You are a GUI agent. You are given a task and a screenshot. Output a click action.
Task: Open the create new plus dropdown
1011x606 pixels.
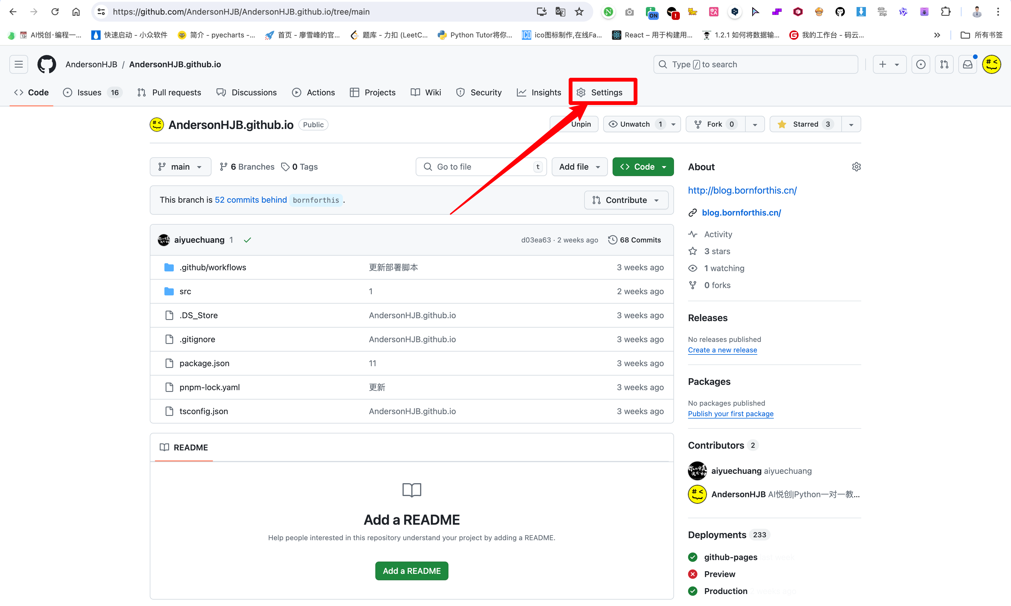click(889, 64)
